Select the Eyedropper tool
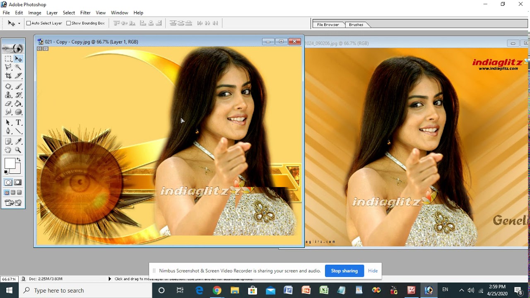 18,142
